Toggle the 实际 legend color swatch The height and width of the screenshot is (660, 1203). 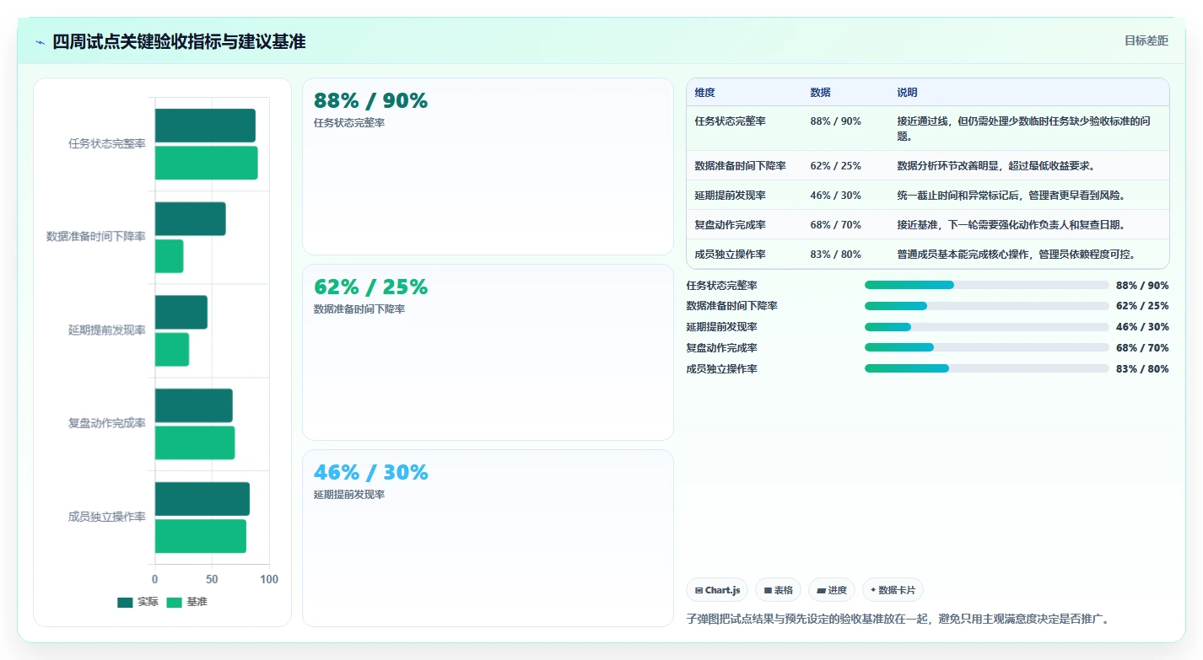(125, 602)
